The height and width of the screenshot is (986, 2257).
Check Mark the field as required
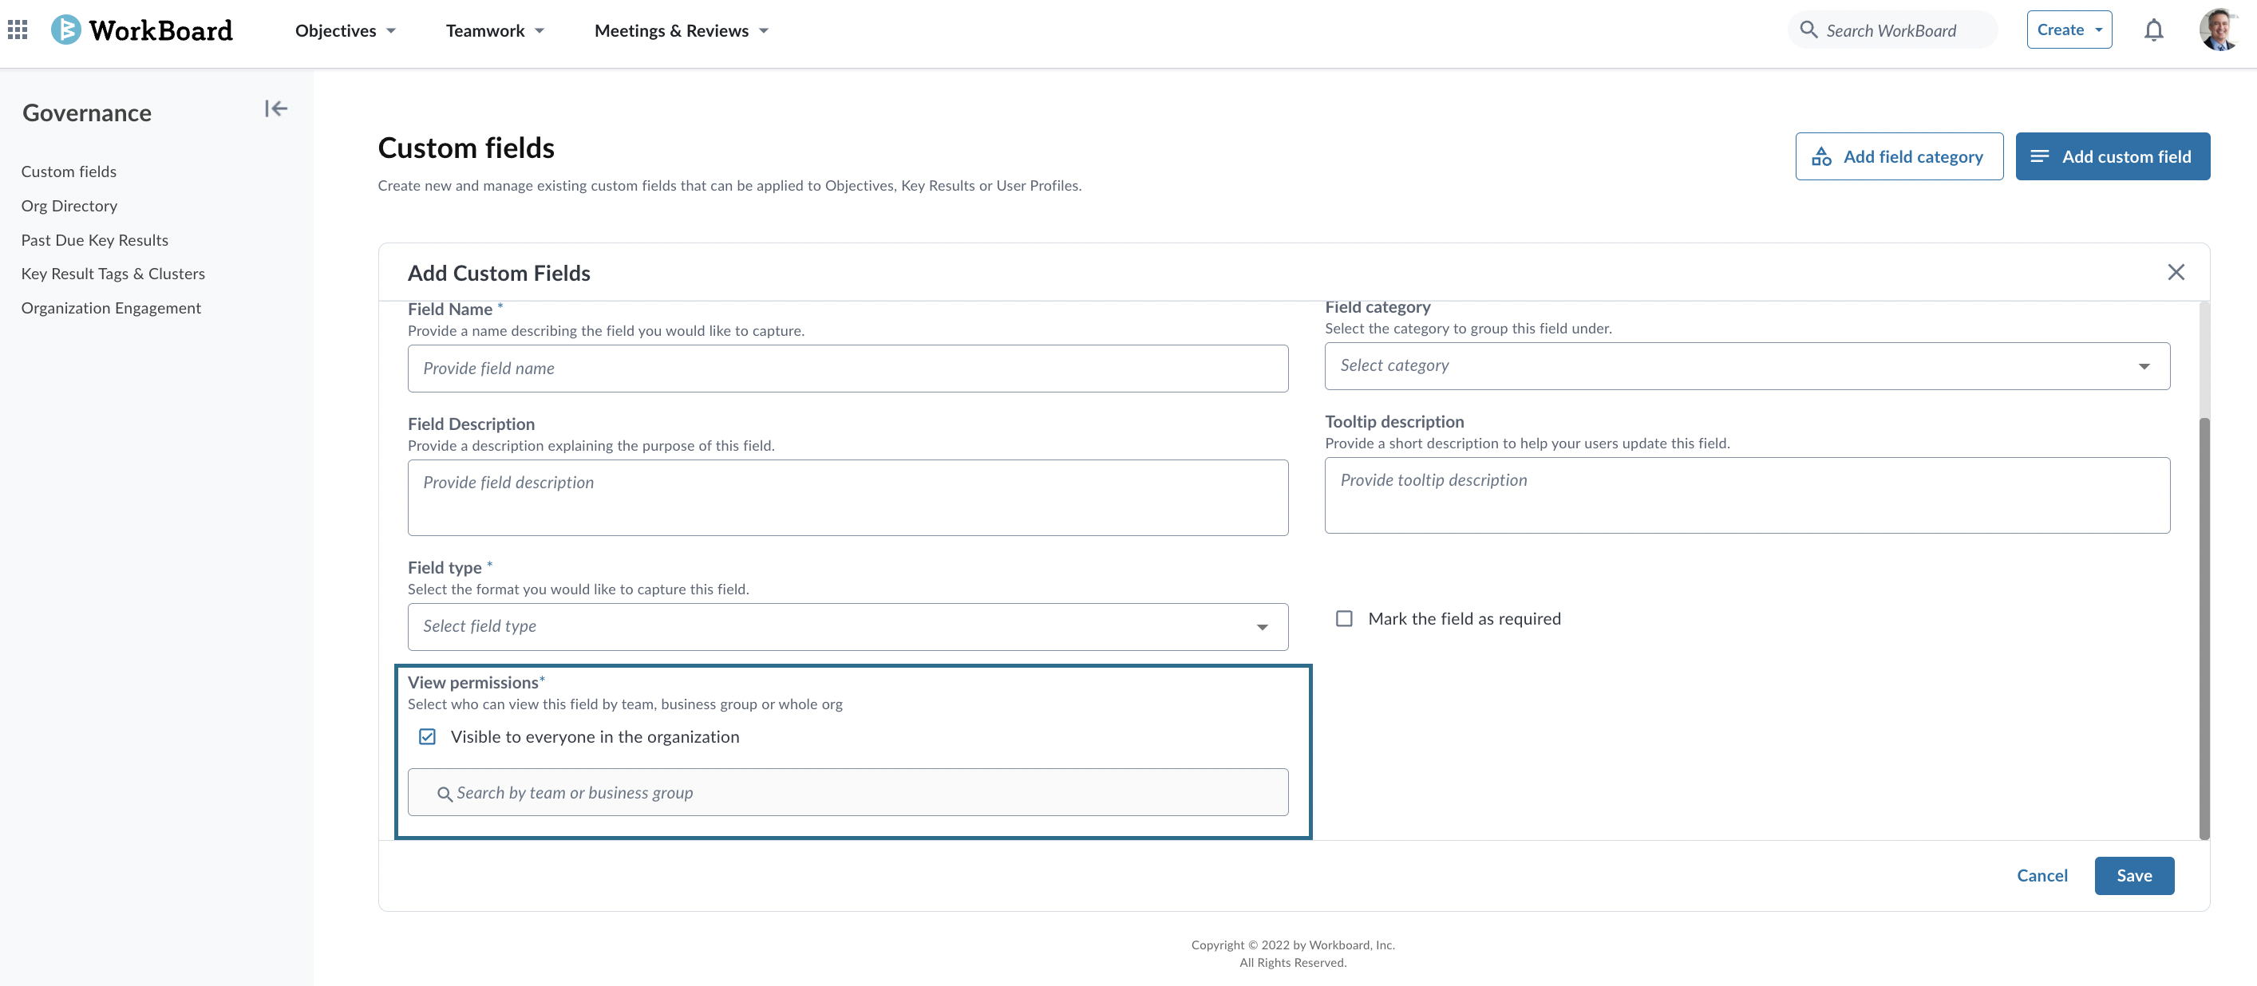click(1344, 618)
